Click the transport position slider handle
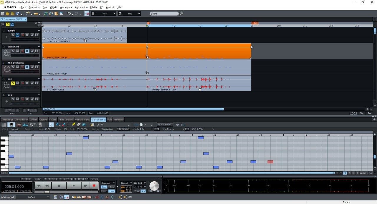This screenshot has height=204, width=377. 47,192
